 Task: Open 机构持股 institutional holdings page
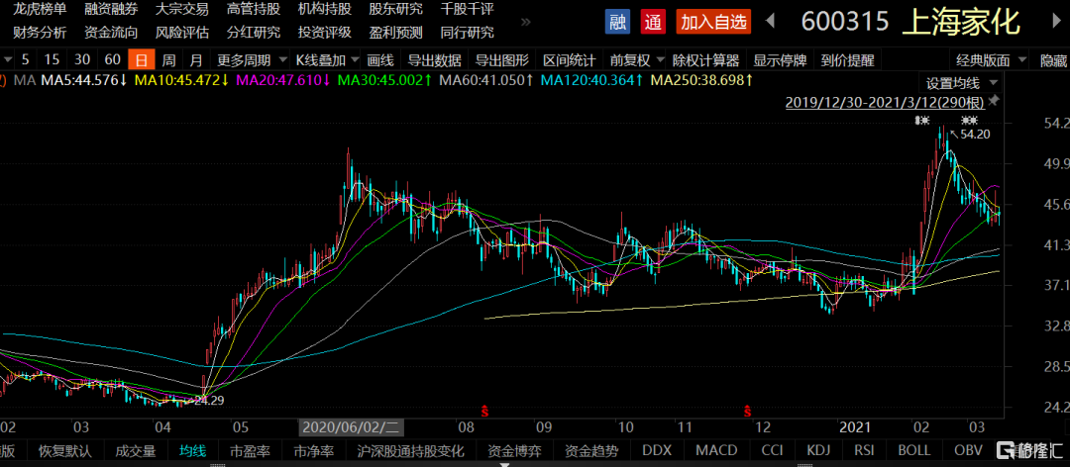[x=325, y=10]
